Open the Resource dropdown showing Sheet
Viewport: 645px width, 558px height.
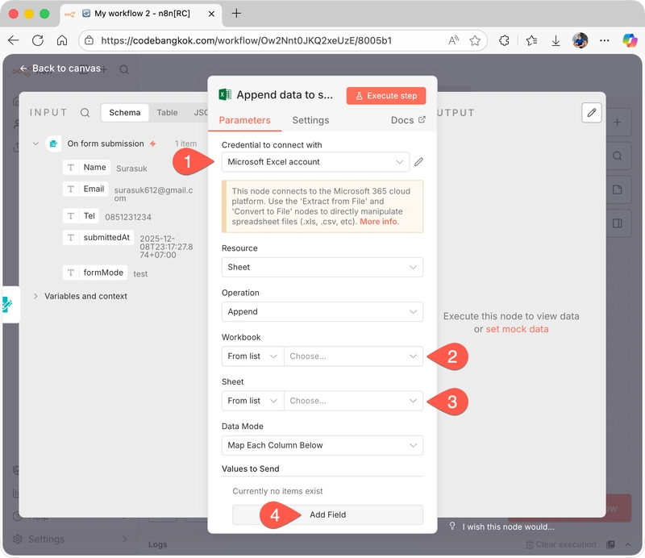click(x=322, y=267)
